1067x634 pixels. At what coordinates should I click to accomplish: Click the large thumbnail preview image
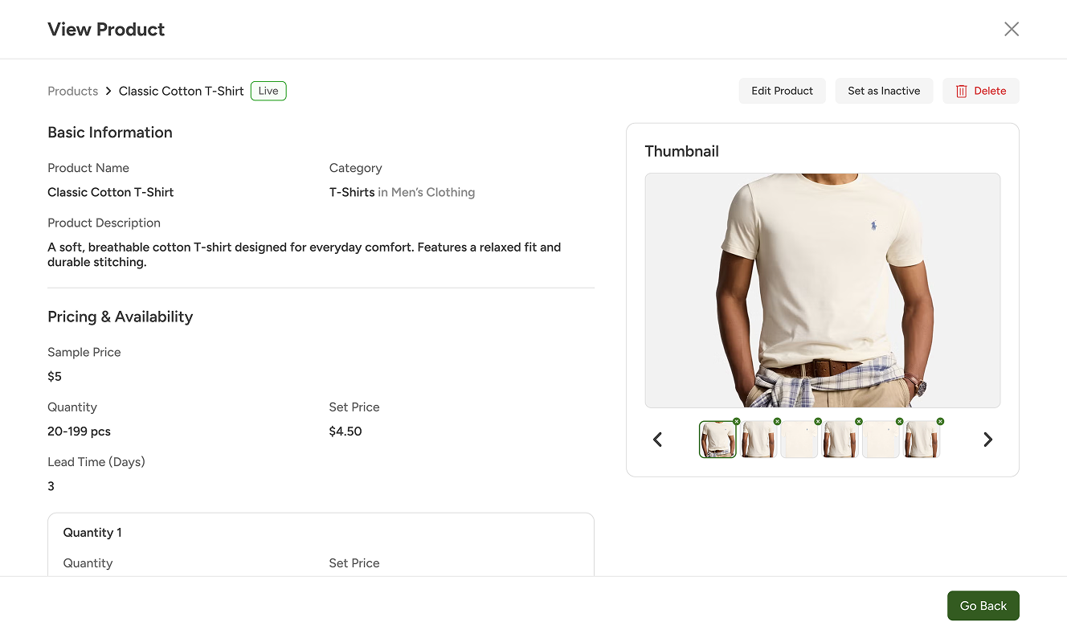point(823,290)
